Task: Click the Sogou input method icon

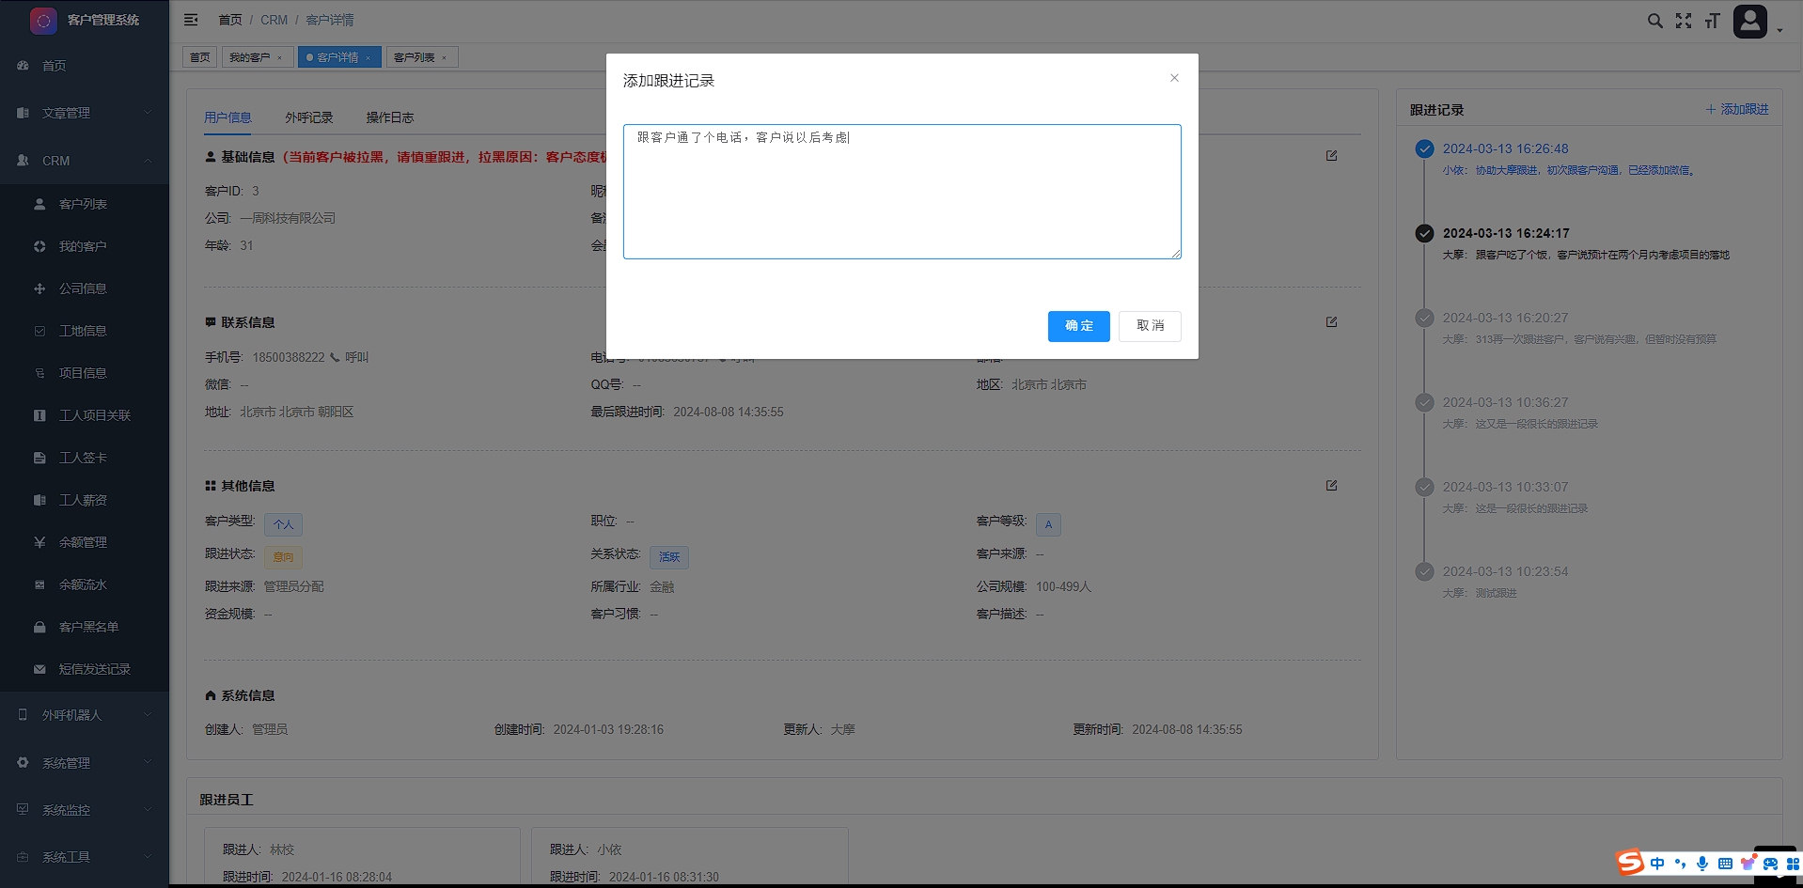Action: 1630,863
